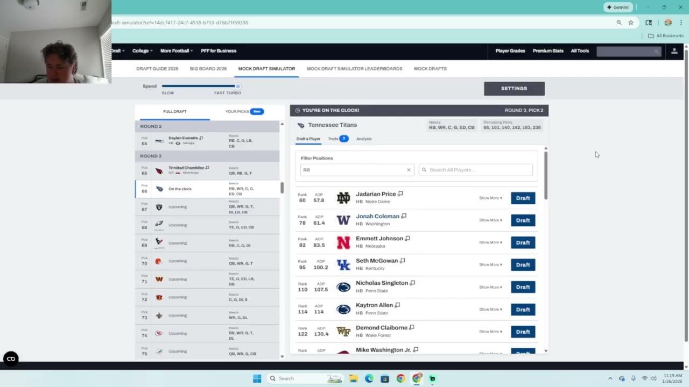
Task: Open the draft Settings button
Action: (514, 89)
